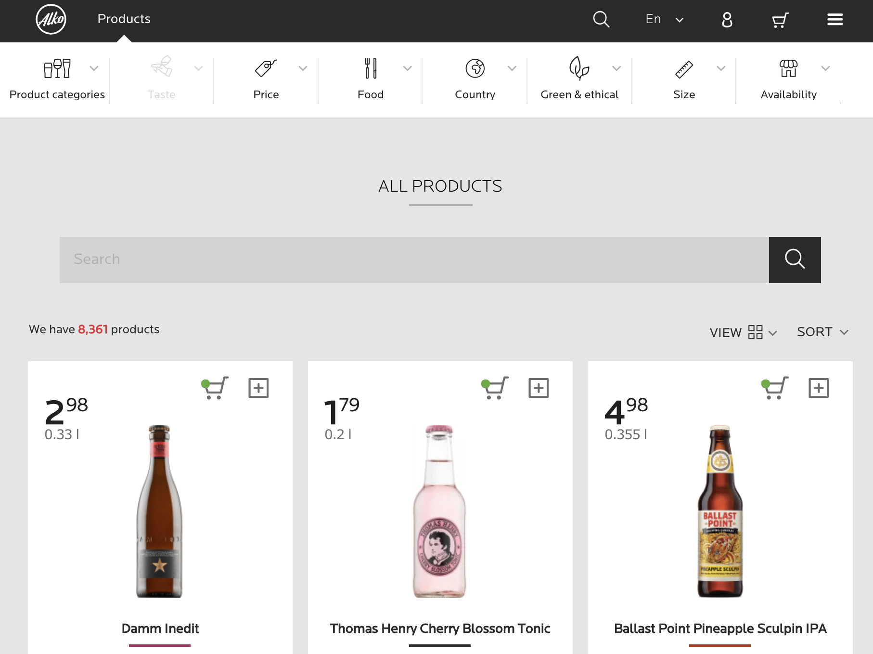Focus the product Search input field
Screen dimensions: 873x654
(414, 260)
